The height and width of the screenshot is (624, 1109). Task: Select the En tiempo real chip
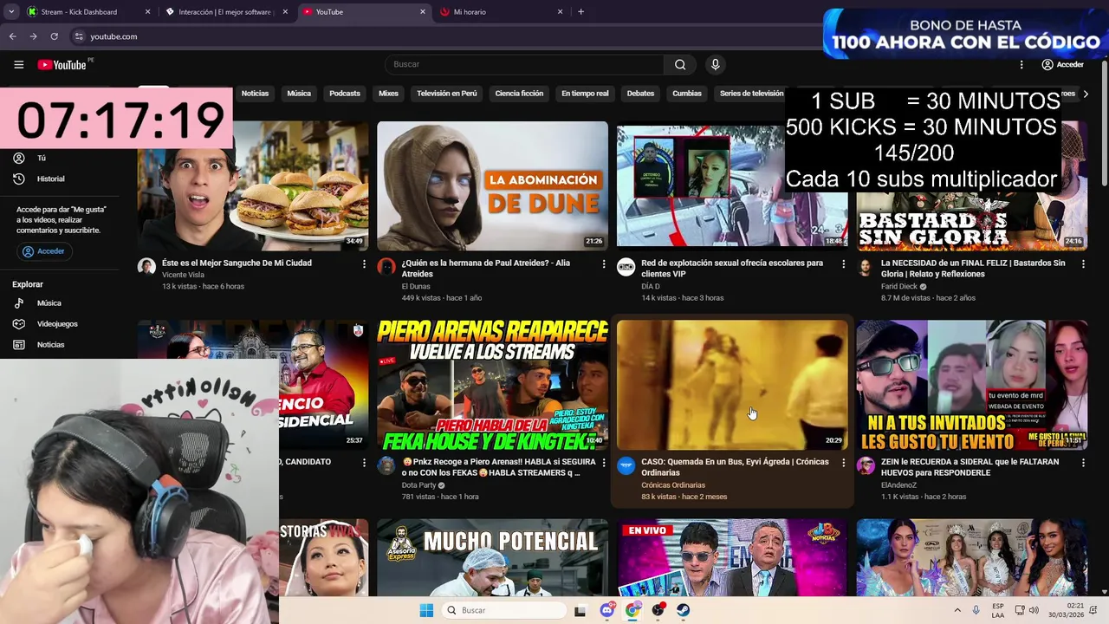pyautogui.click(x=585, y=94)
